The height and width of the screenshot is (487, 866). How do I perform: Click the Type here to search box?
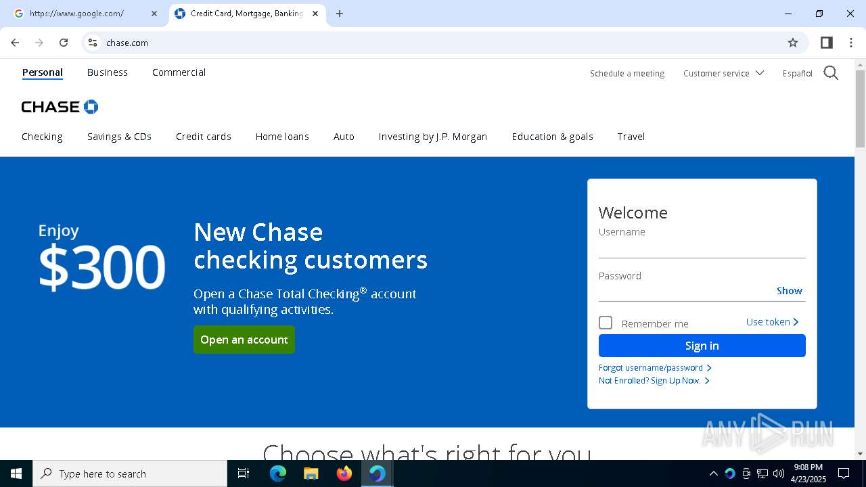point(130,473)
